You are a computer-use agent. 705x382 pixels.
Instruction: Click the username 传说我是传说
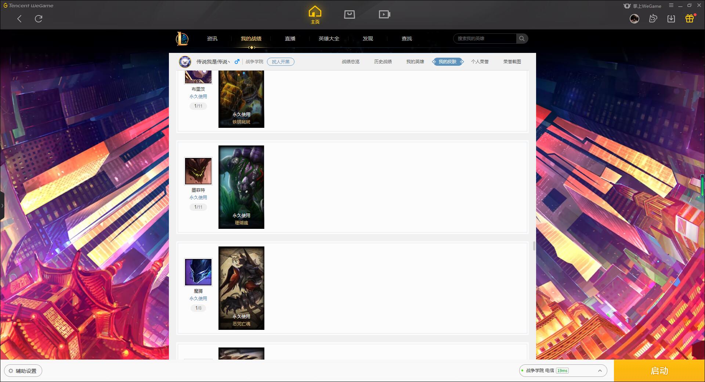(x=213, y=62)
